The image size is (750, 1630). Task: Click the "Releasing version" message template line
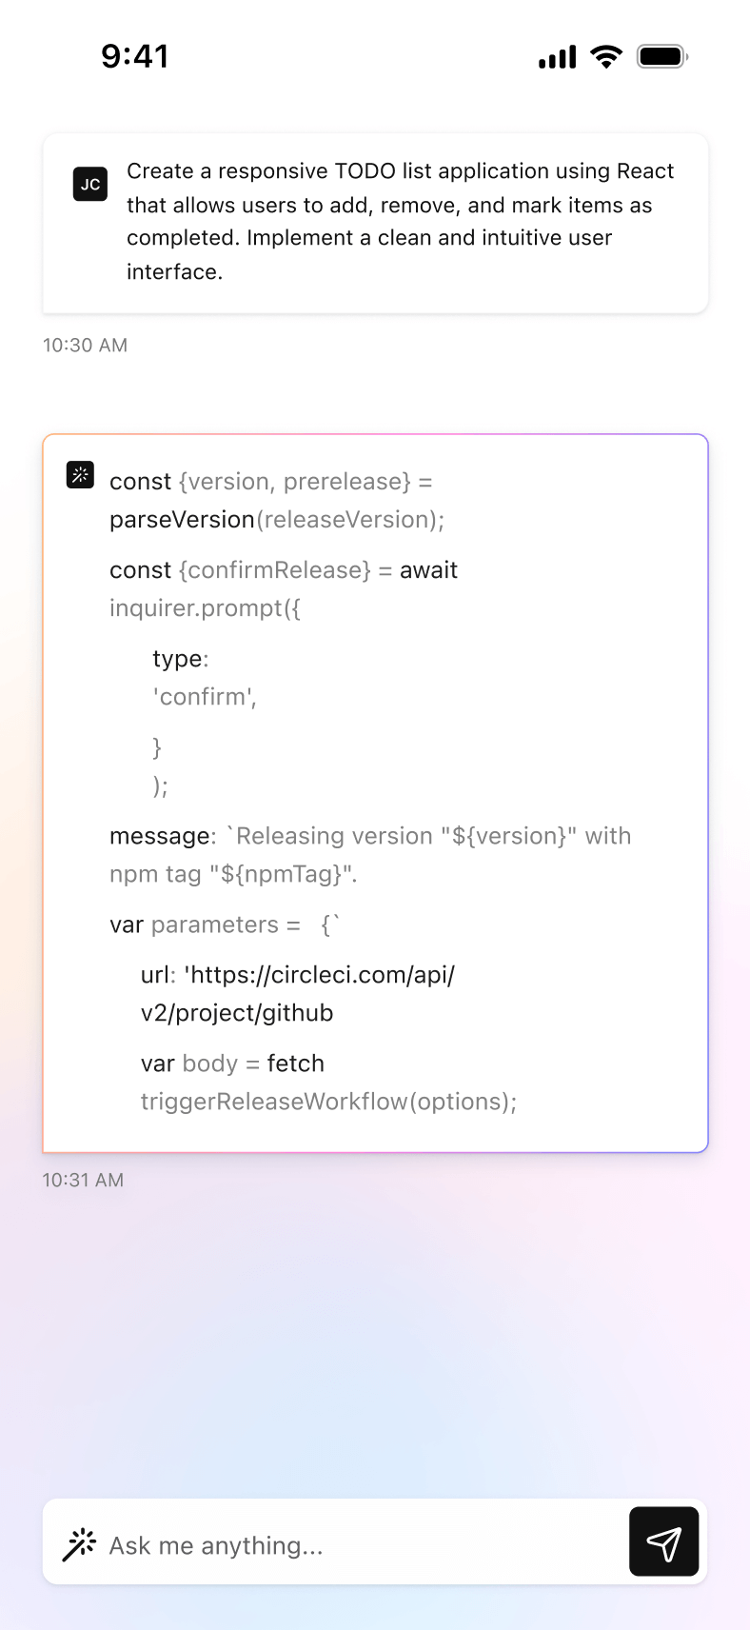(370, 836)
